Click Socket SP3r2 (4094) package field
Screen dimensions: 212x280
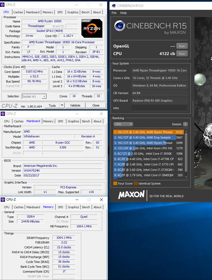click(x=49, y=31)
